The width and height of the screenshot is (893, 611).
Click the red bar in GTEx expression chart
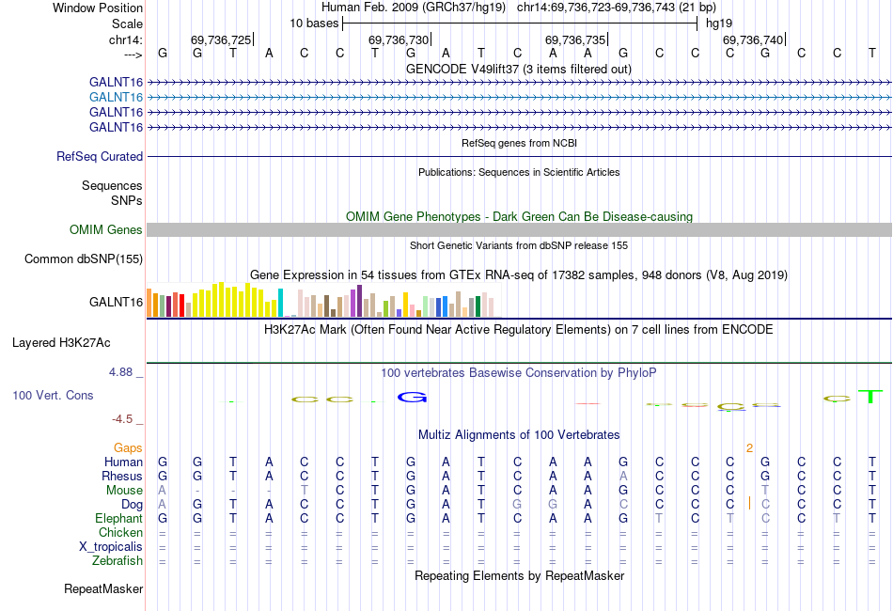point(181,305)
